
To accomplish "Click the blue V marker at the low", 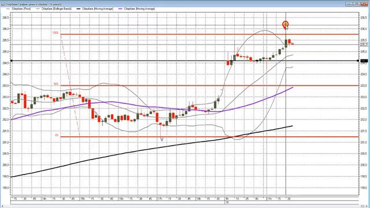I will [162, 139].
